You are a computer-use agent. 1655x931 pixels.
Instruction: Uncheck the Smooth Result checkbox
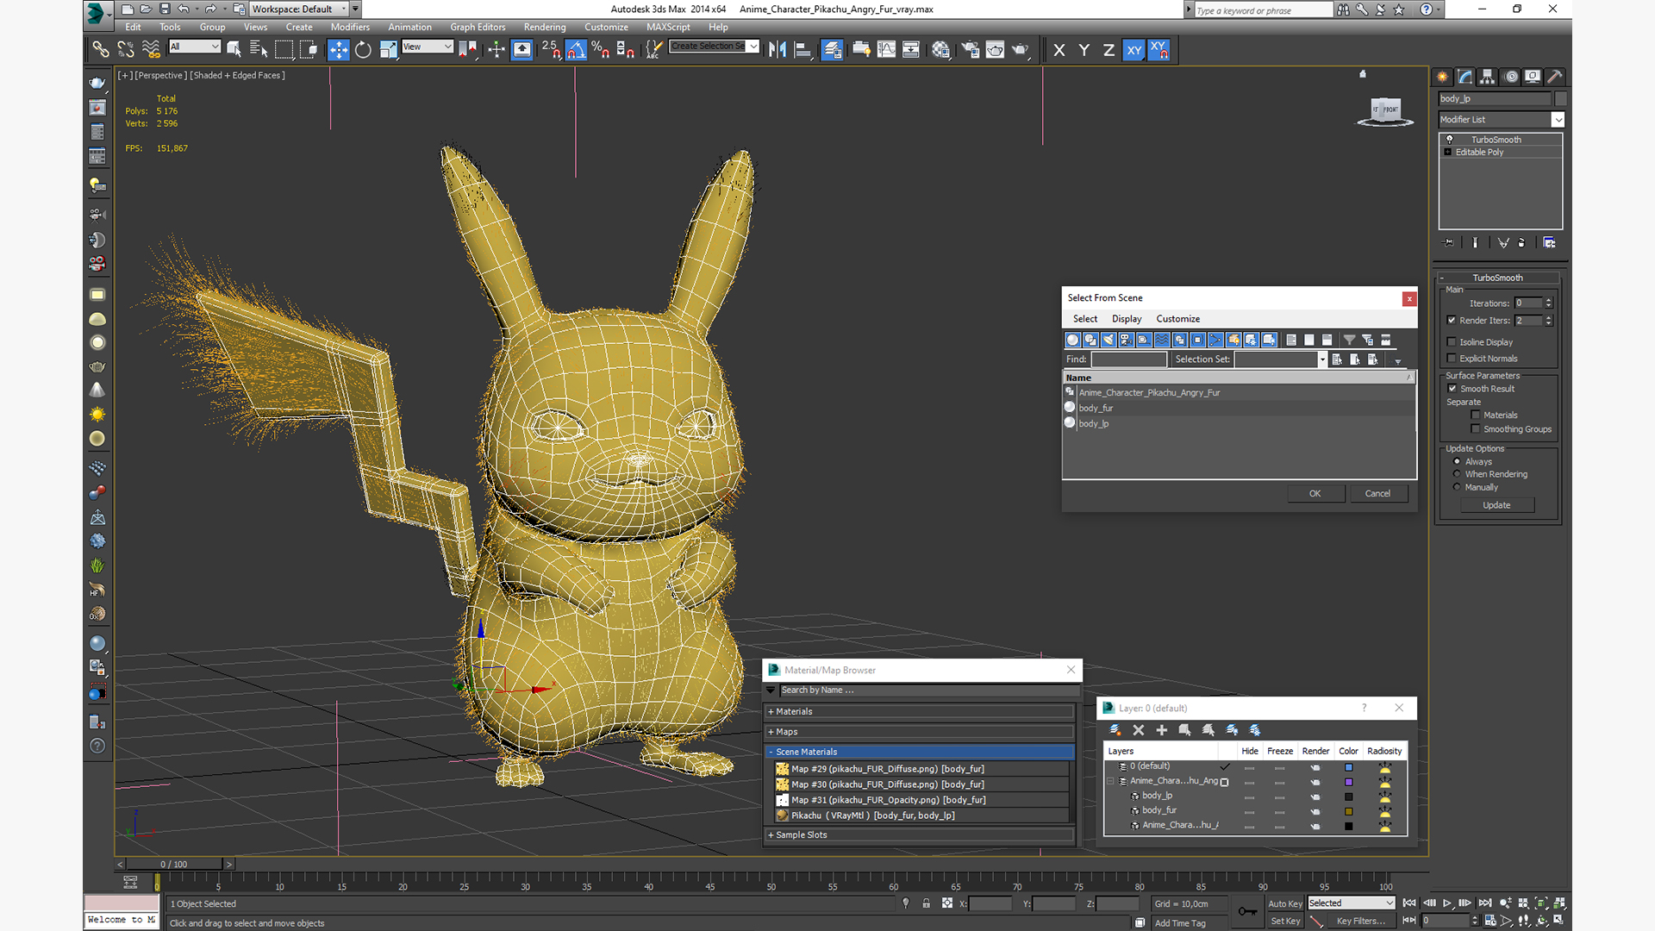1452,389
